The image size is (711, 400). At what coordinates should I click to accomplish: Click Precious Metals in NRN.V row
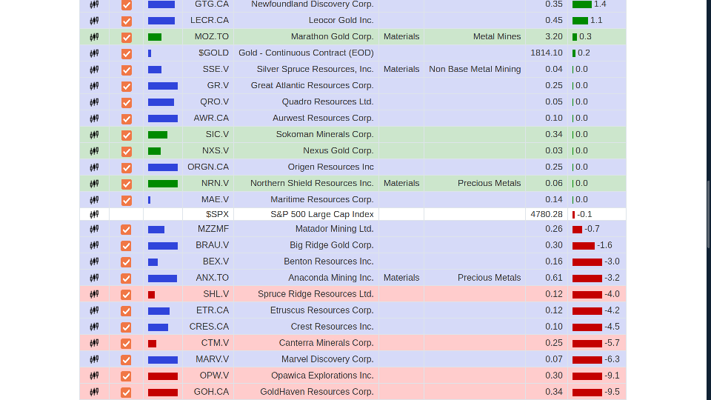(490, 184)
